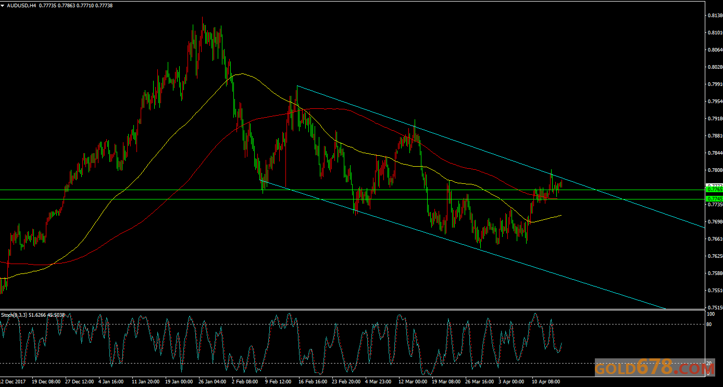Click the 0.8101 price scale label
Viewport: 723px width, 387px height.
pyautogui.click(x=715, y=33)
